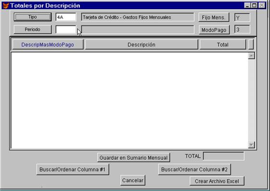Click the list scrollbar up arrow
The width and height of the screenshot is (270, 191).
[251, 56]
